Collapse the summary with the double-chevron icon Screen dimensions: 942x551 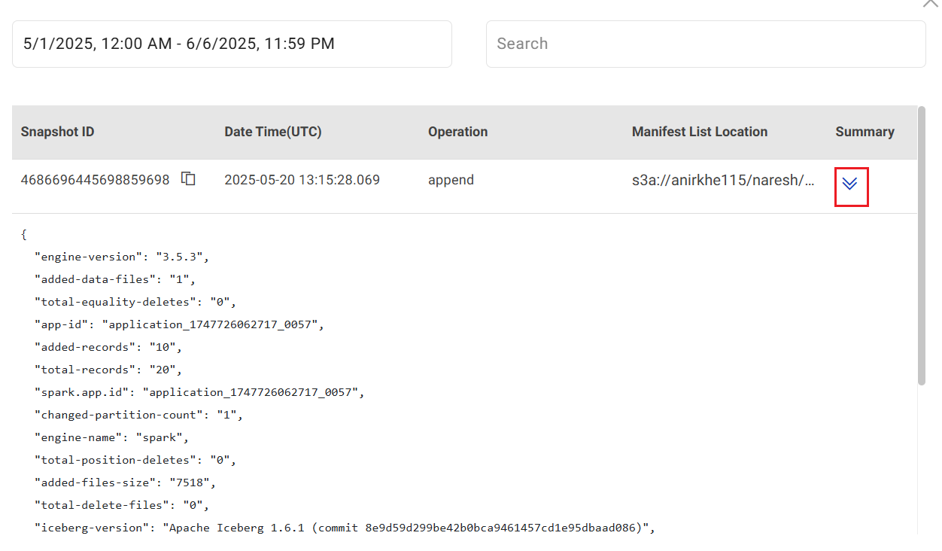(x=850, y=184)
